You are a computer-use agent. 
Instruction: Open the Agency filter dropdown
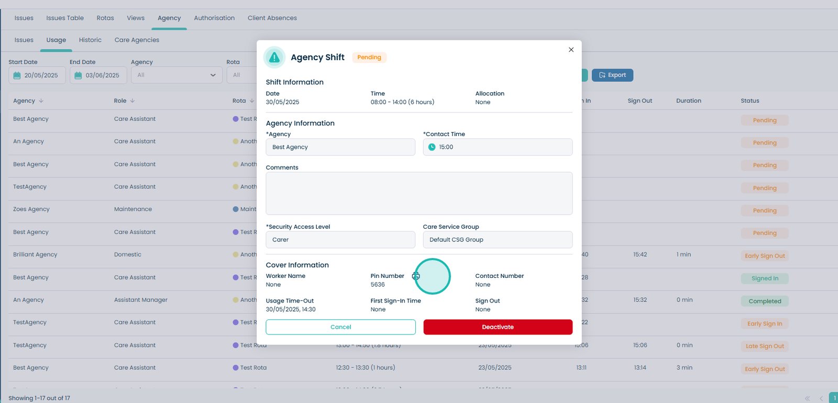[176, 75]
